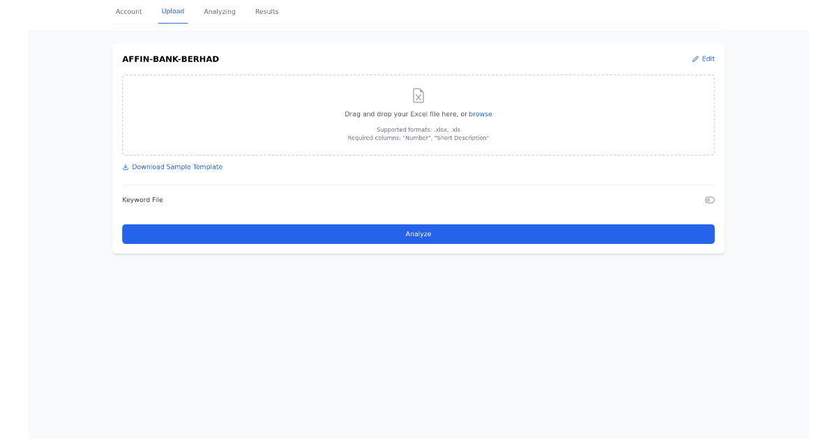The height and width of the screenshot is (439, 837).
Task: Click the Keyword File label
Action: pyautogui.click(x=142, y=200)
